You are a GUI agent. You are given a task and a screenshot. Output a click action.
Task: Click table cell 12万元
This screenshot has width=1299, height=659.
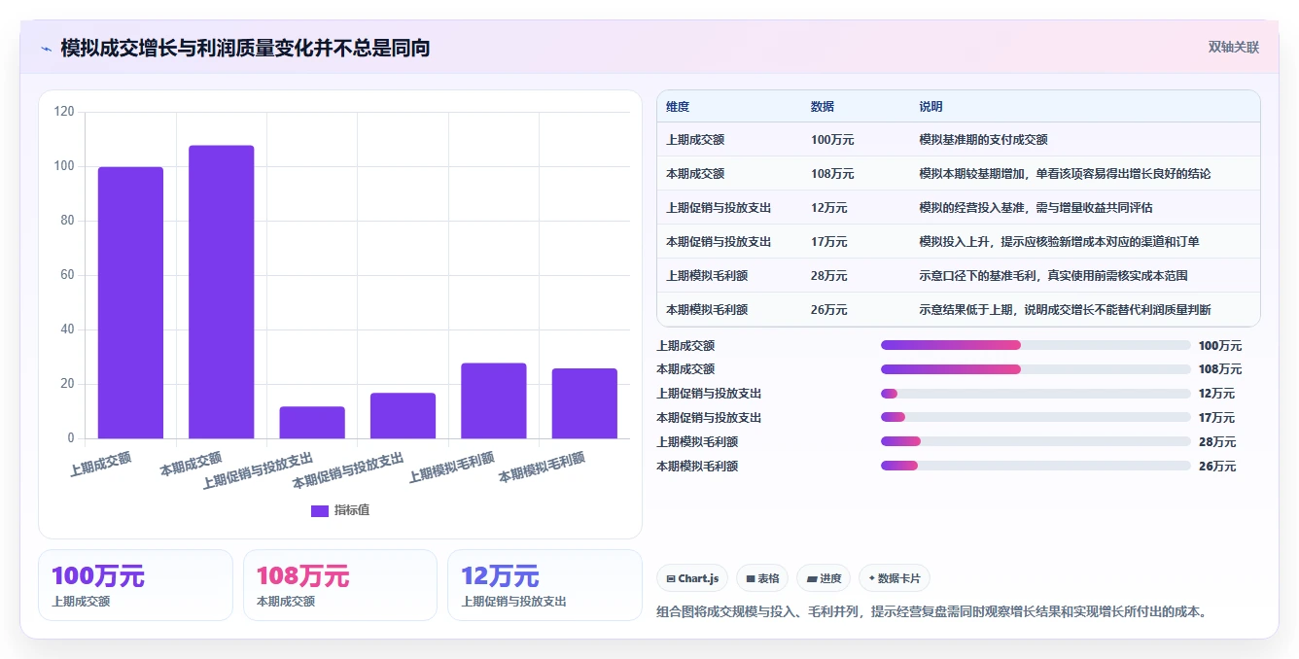pos(829,208)
